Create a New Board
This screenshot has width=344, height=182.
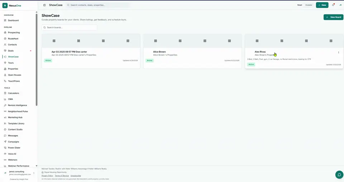click(x=333, y=17)
